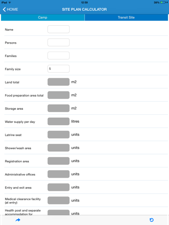Tap the Latrine seat units box
The width and height of the screenshot is (169, 225).
[x=59, y=135]
